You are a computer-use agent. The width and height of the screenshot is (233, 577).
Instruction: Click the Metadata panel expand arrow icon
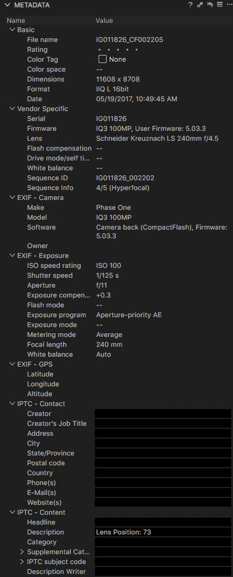(x=200, y=5)
